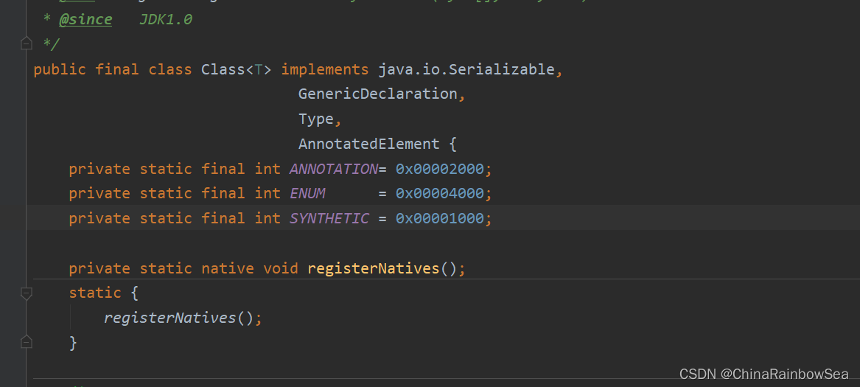The height and width of the screenshot is (387, 860).
Task: Click the CSDN @ChinaRainbowSea watermark
Action: coord(763,374)
